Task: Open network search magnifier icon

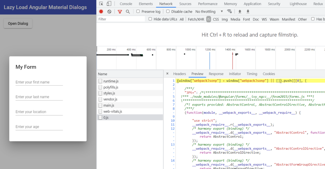Action: [x=128, y=11]
